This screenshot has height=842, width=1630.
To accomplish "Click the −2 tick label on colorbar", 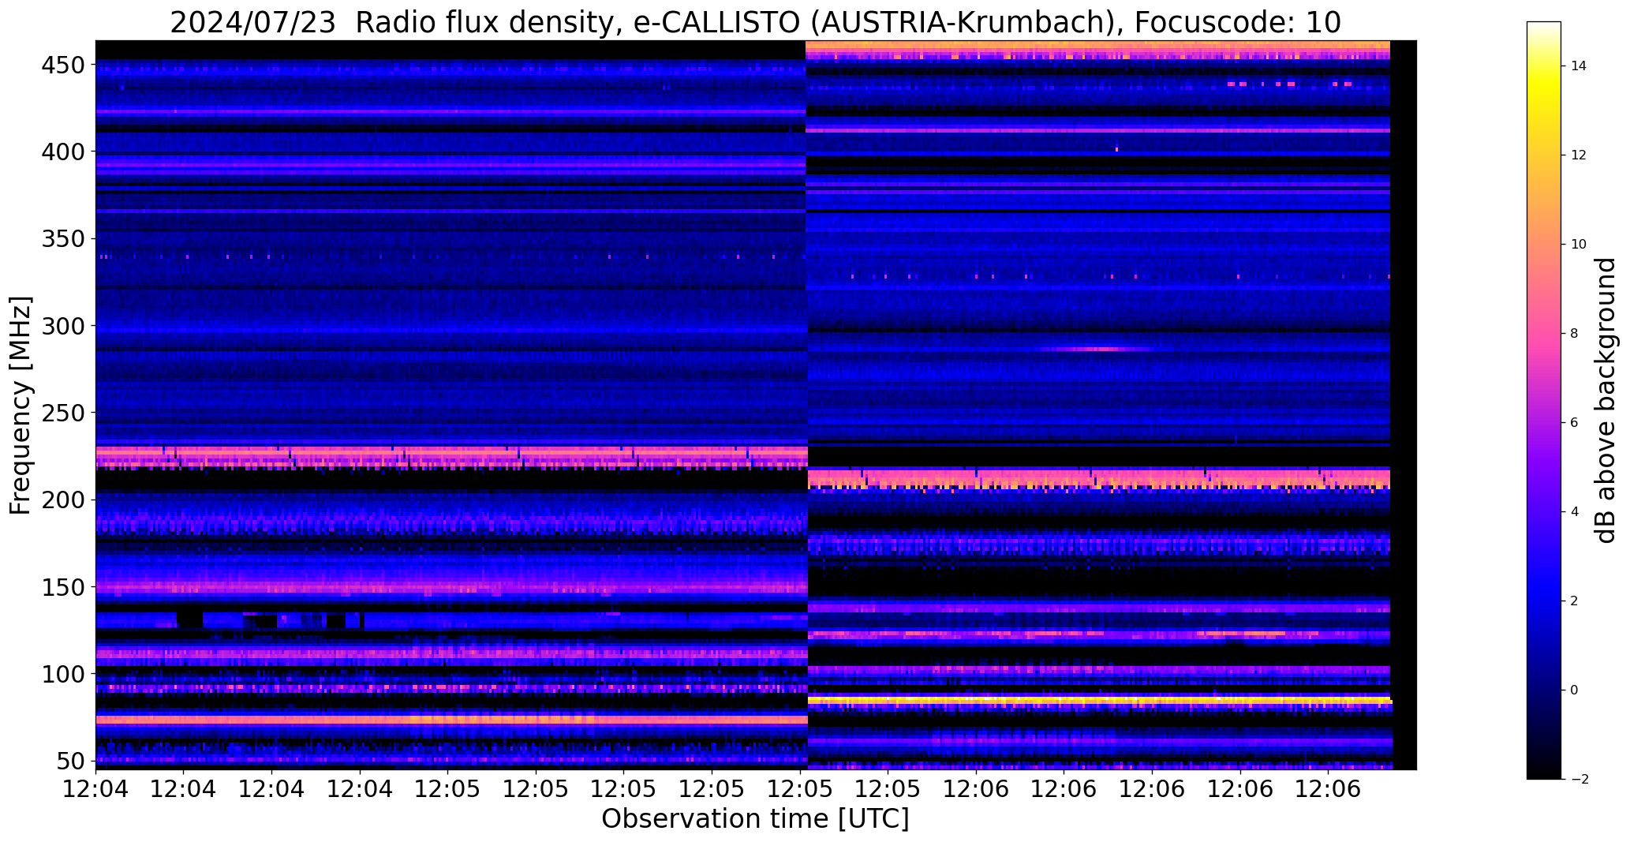I will [x=1578, y=780].
